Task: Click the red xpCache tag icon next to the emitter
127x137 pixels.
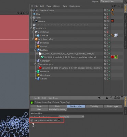Action: [x=112, y=57]
